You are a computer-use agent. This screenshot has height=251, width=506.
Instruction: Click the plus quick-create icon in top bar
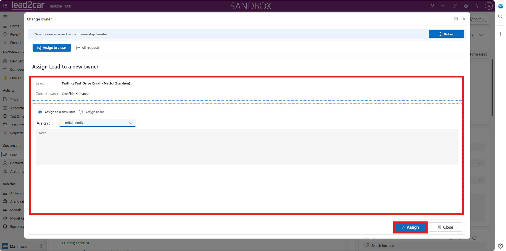coord(443,6)
